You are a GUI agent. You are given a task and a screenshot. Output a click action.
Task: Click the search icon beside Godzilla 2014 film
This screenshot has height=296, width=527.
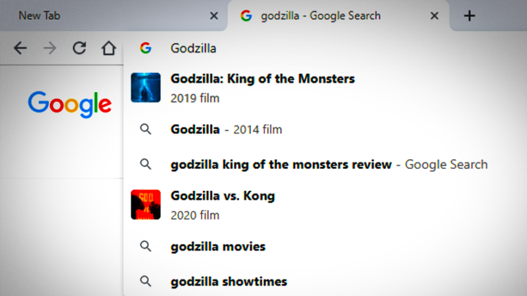146,130
